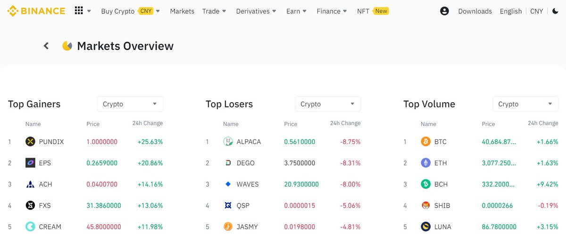Click the ALPACA coin icon
The image size is (566, 242).
[x=228, y=142]
